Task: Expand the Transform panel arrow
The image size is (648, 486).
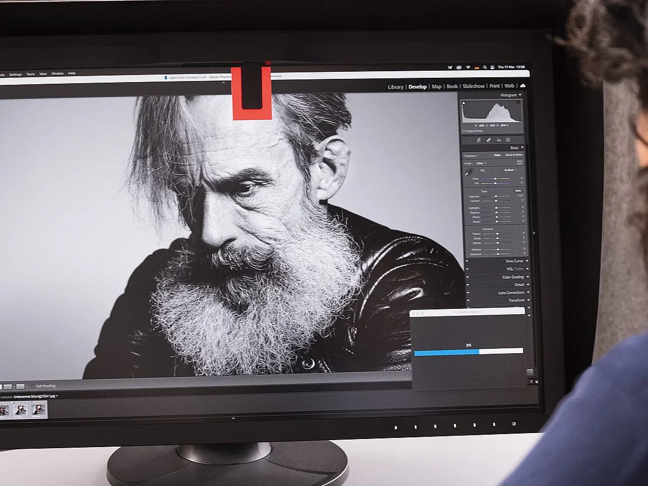Action: pos(528,300)
